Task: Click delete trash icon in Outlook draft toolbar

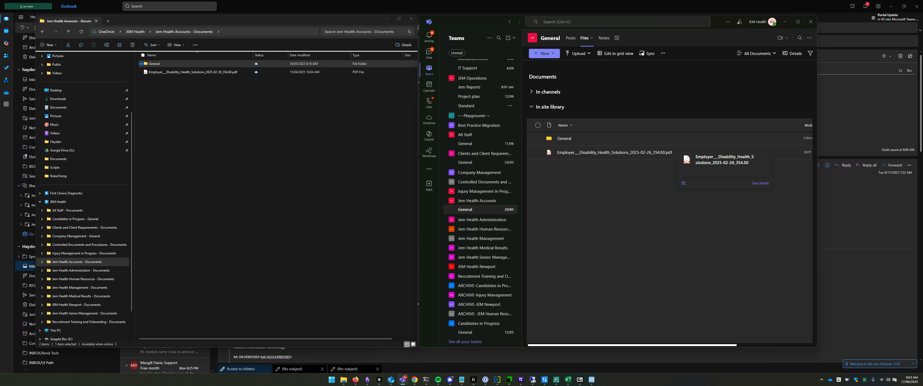Action: coord(900,56)
